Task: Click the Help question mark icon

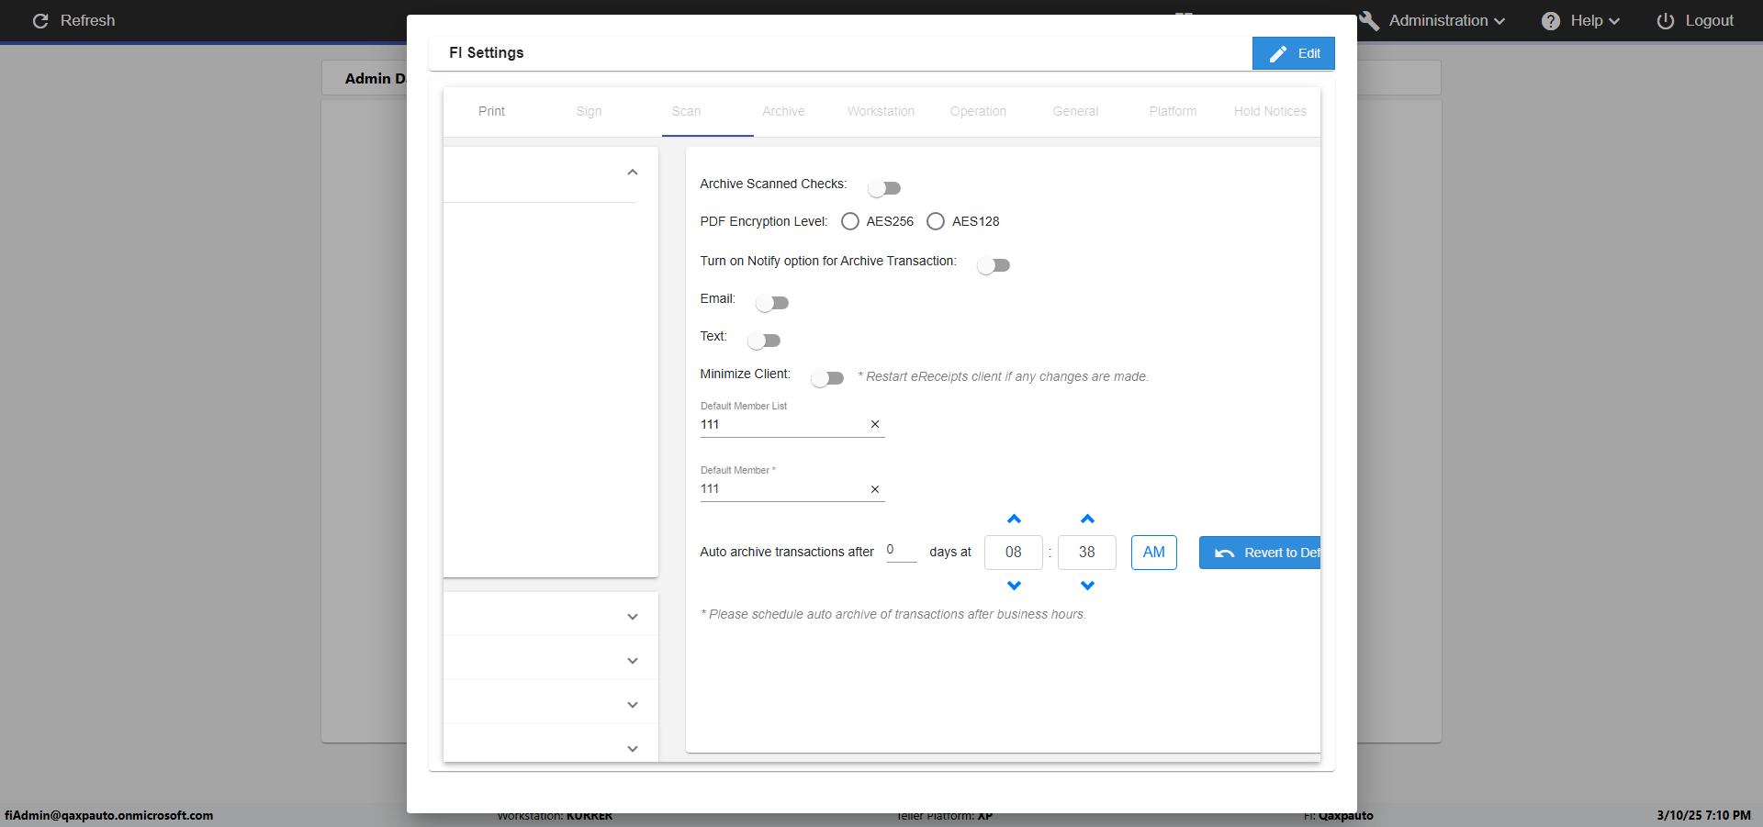Action: 1550,21
